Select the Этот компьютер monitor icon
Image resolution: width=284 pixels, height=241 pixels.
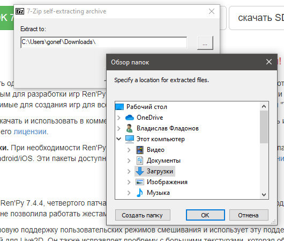pos(130,139)
